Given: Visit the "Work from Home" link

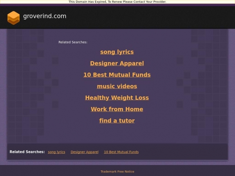Looking at the screenshot, I should [117, 109].
